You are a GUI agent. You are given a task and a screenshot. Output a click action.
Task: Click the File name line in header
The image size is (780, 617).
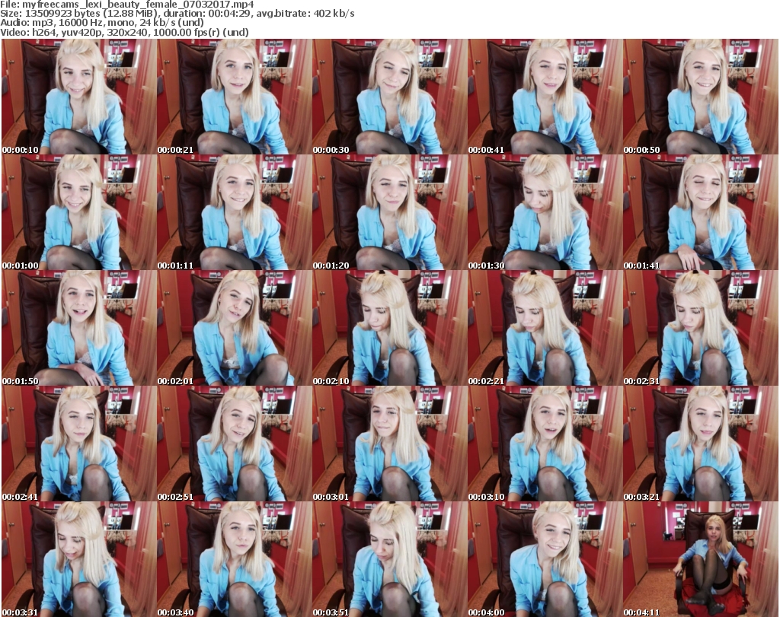127,5
